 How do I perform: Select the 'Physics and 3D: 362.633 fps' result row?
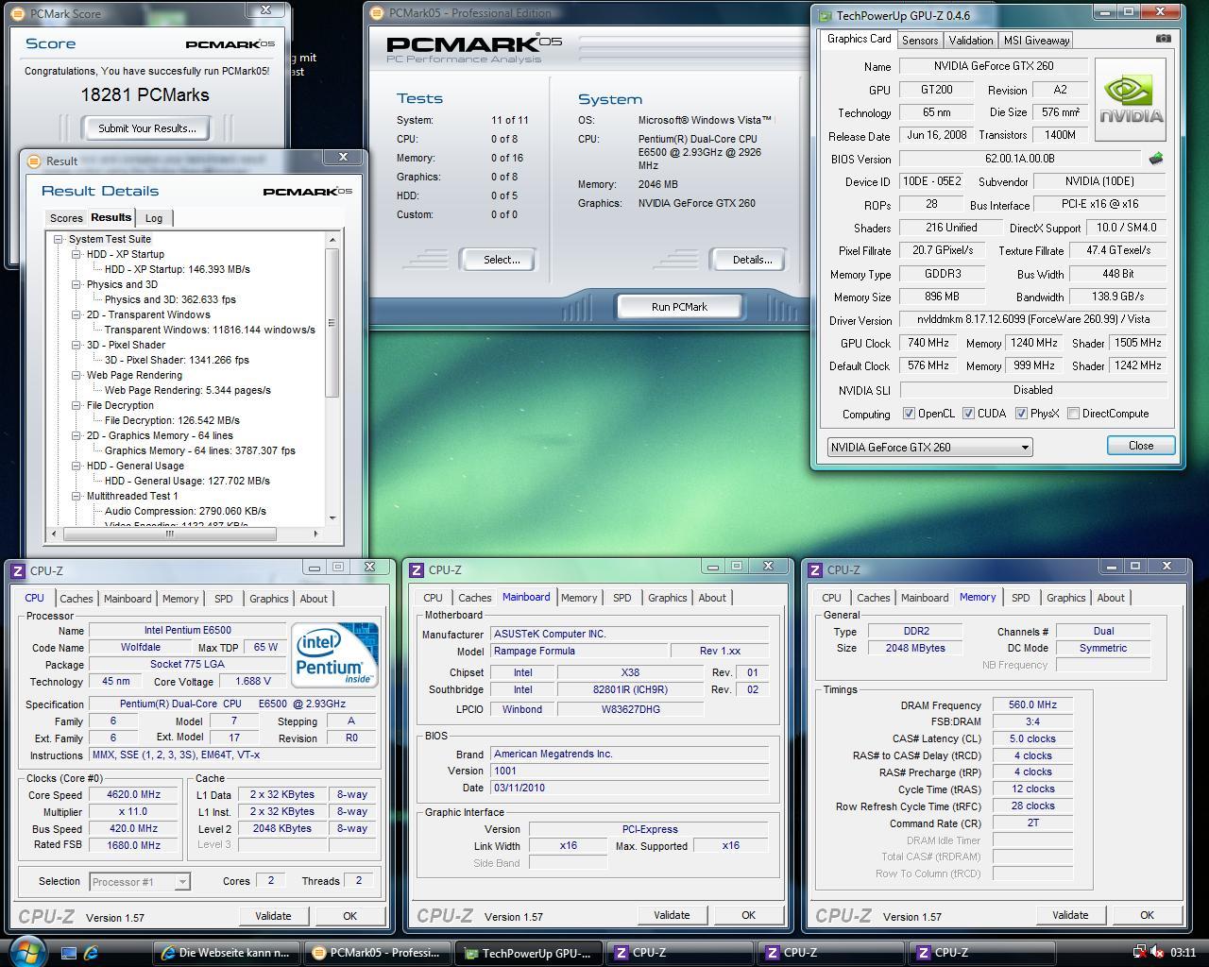coord(170,299)
